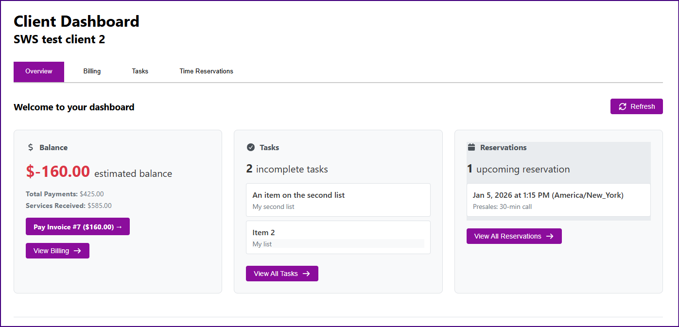This screenshot has height=327, width=679.
Task: Click the circular arrows icon in Refresh
Action: (x=623, y=106)
